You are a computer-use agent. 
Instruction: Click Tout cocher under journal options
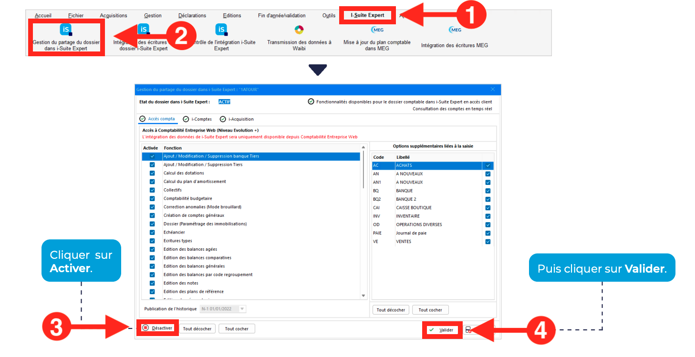point(430,310)
